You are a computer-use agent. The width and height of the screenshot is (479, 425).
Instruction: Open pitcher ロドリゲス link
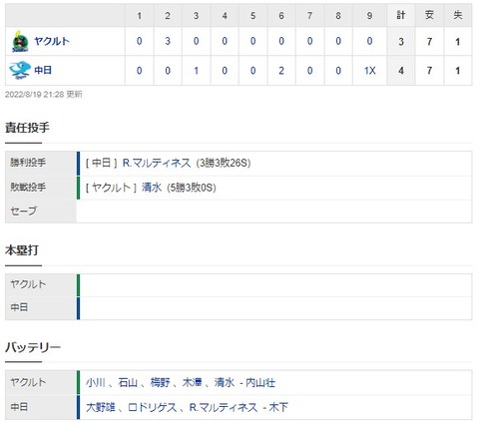[153, 407]
